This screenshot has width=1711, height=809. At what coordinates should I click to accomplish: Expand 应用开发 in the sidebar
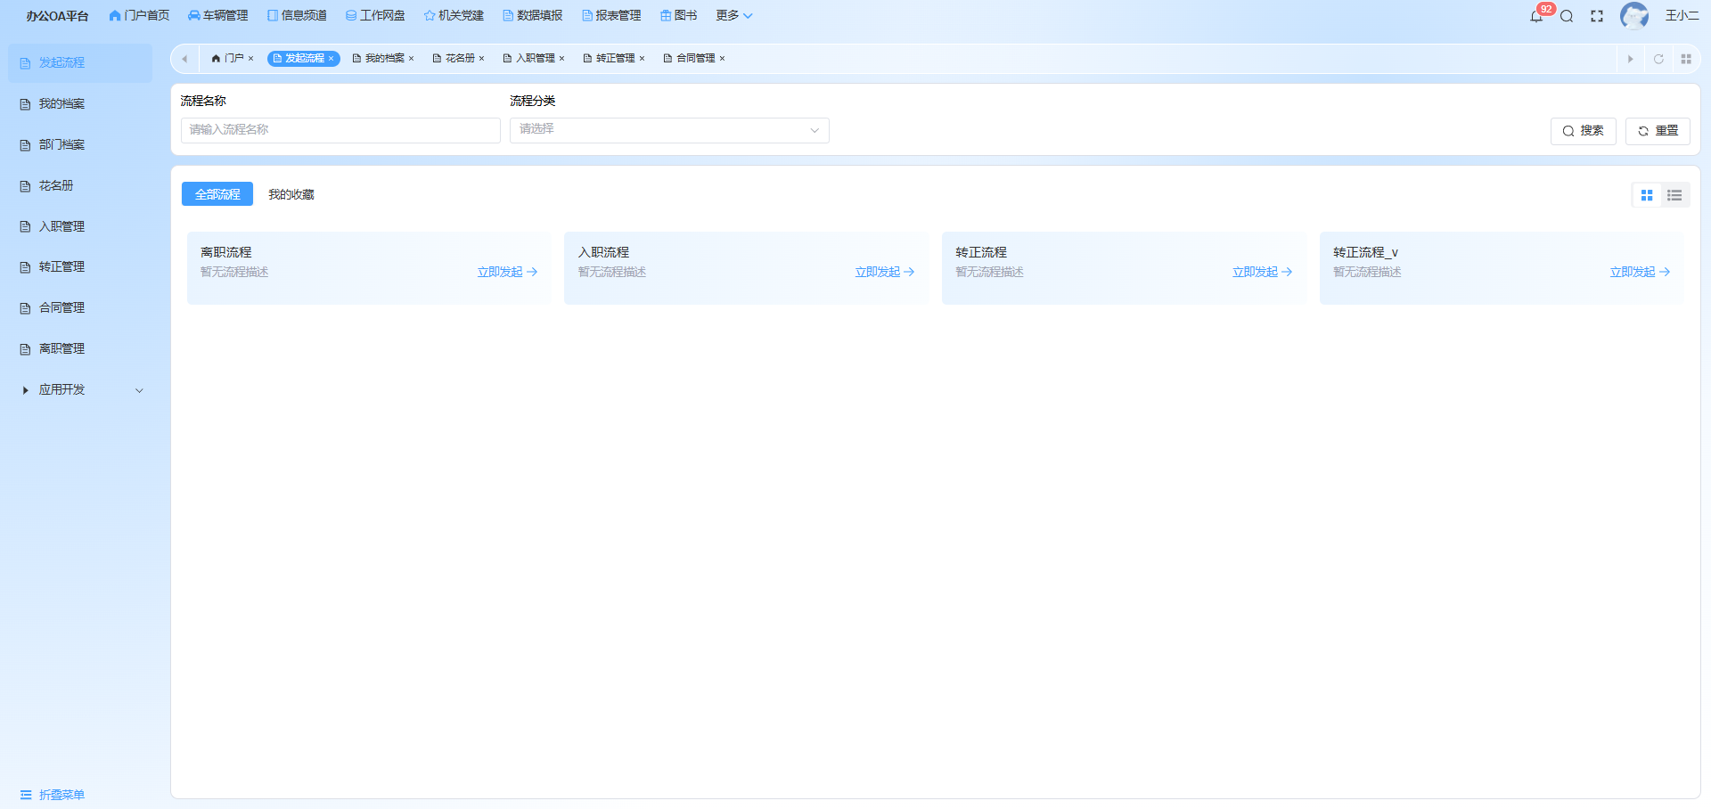pos(80,390)
